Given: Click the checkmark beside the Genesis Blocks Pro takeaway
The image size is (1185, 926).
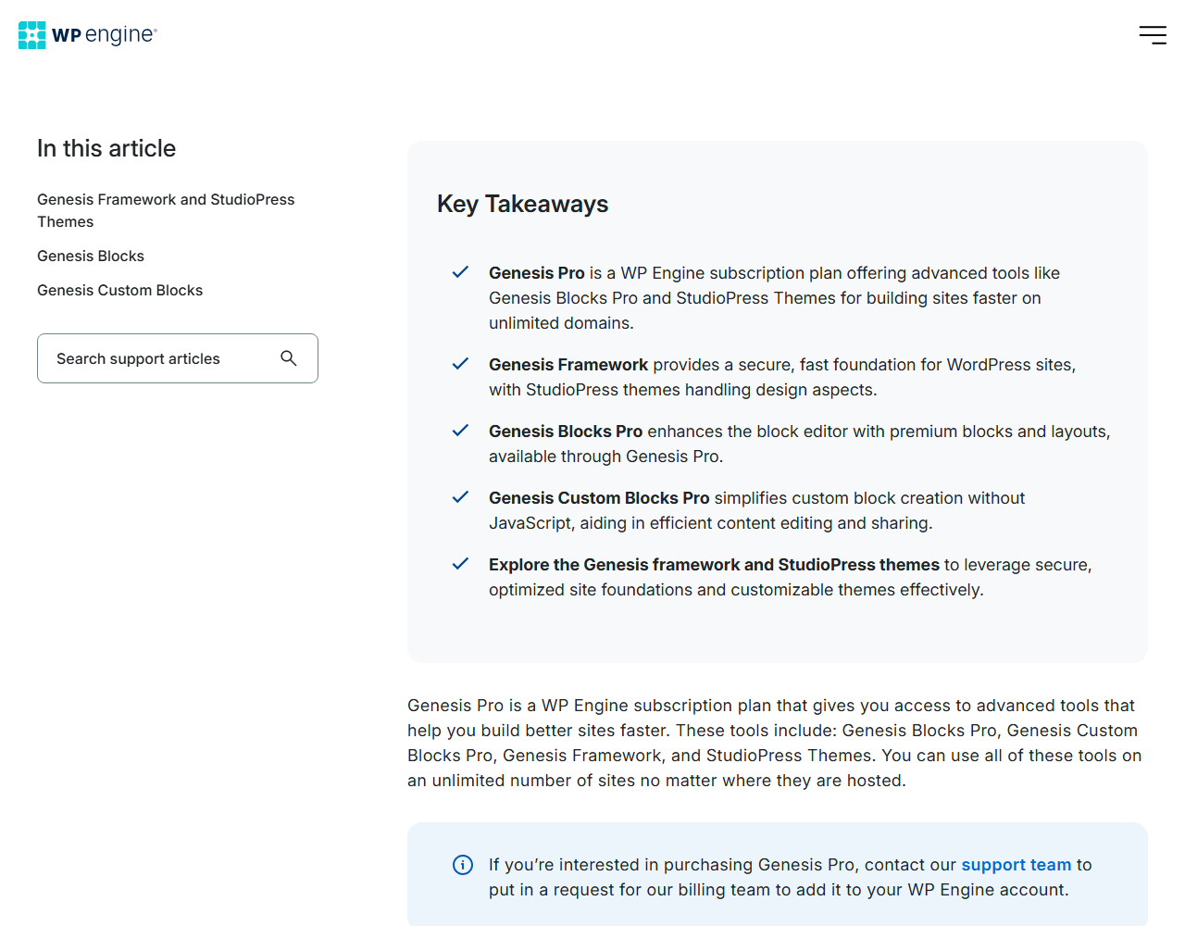Looking at the screenshot, I should pos(460,431).
